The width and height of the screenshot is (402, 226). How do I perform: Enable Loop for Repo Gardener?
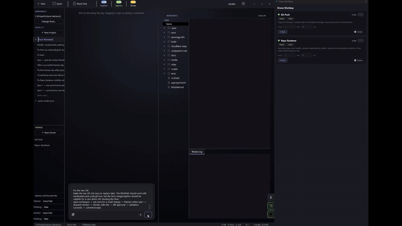click(x=360, y=41)
